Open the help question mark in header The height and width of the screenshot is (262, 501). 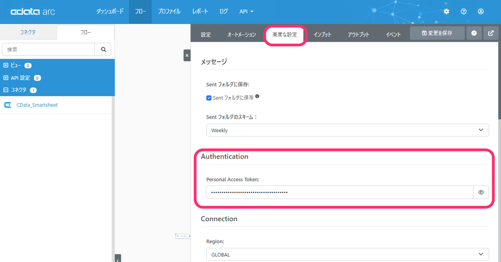pyautogui.click(x=464, y=11)
